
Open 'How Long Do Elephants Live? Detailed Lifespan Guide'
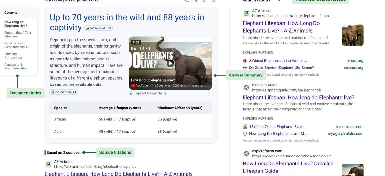pyautogui.click(x=288, y=167)
